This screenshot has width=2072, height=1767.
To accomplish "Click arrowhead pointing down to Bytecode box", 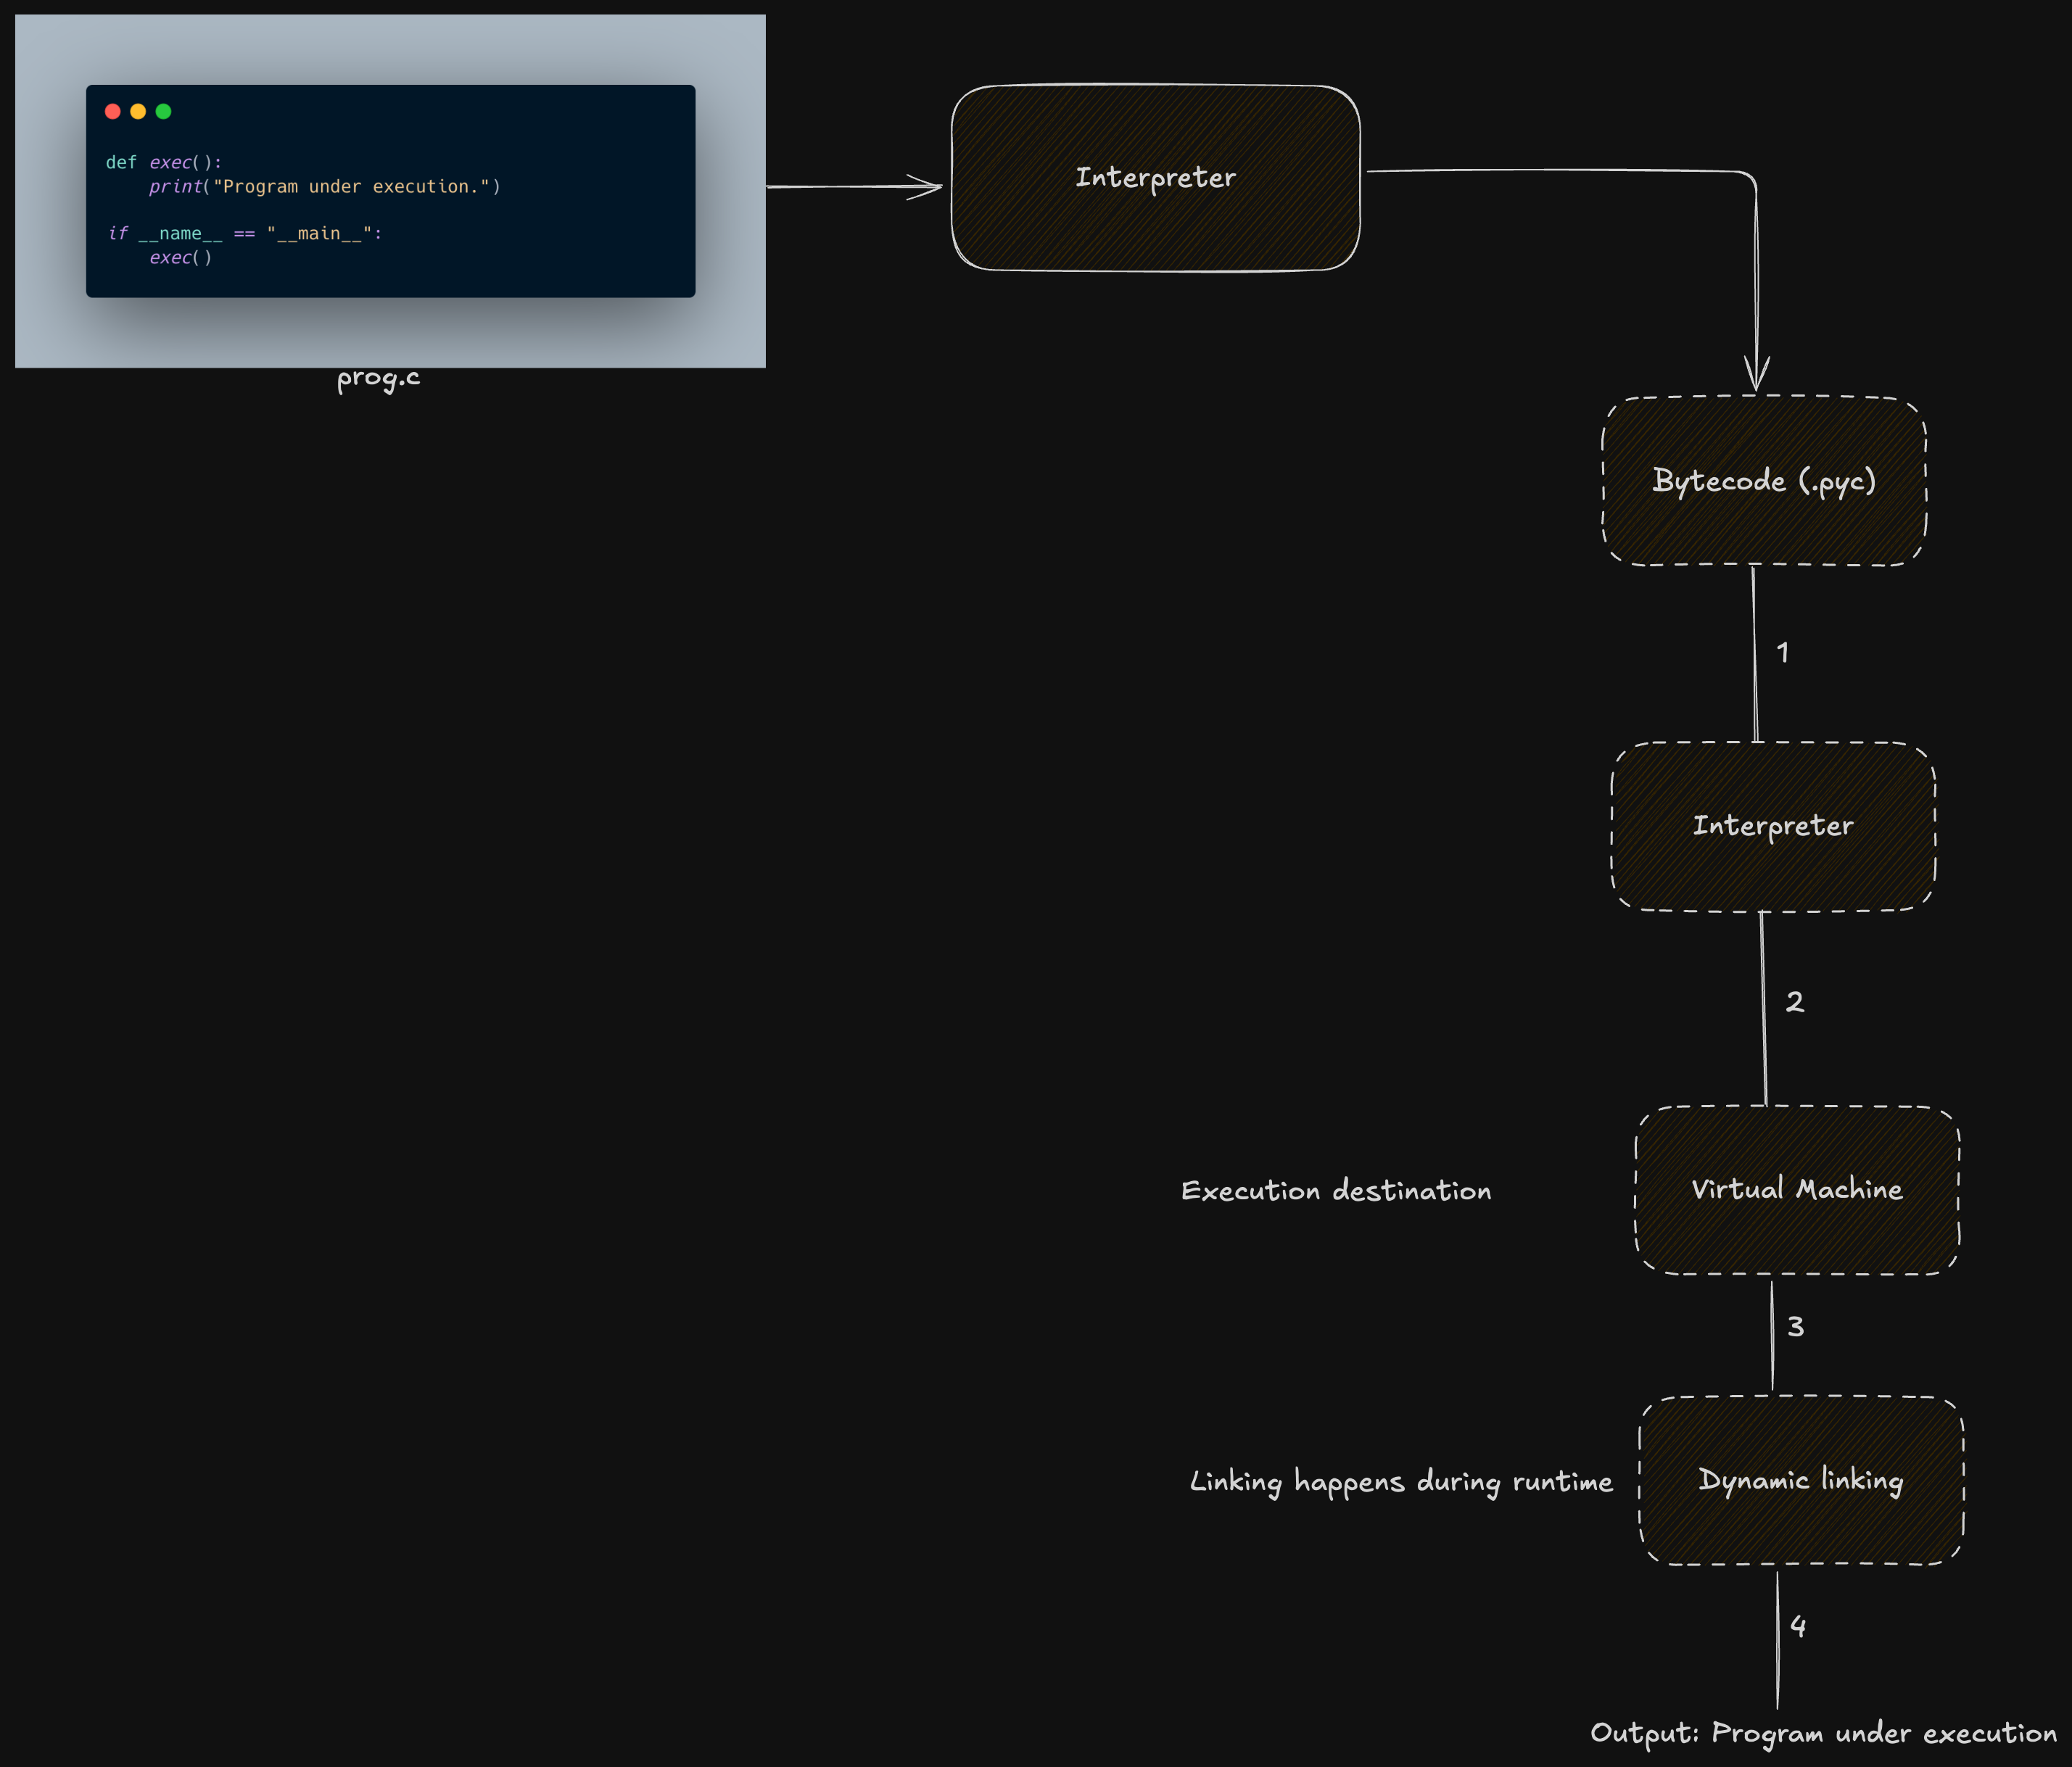I will pos(1757,376).
